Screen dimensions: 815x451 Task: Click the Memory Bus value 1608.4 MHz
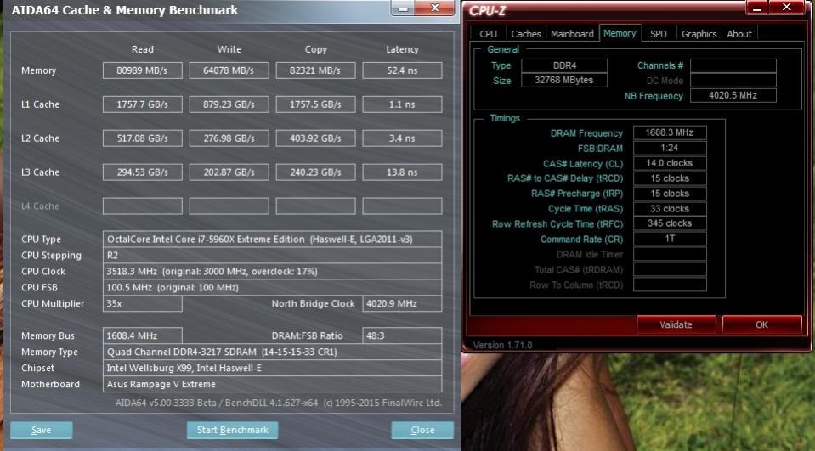coord(143,335)
